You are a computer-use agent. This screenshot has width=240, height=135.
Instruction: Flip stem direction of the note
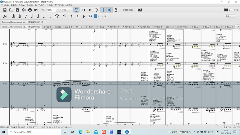click(x=90, y=16)
